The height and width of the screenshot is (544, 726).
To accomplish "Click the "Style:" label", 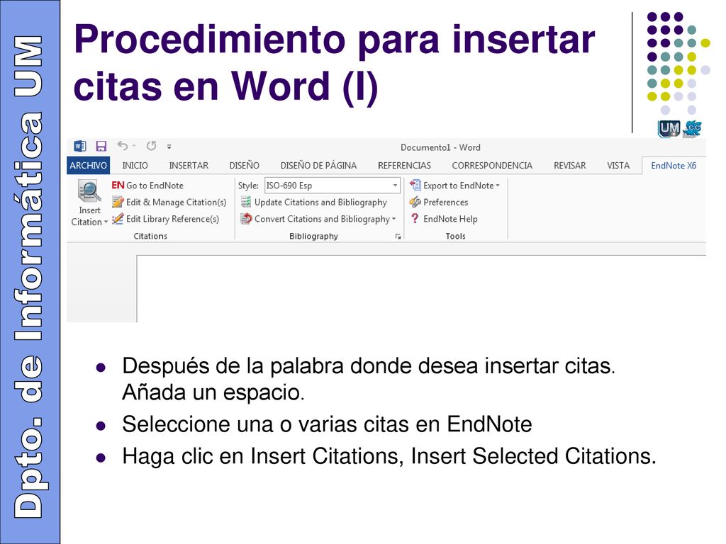I will [248, 186].
